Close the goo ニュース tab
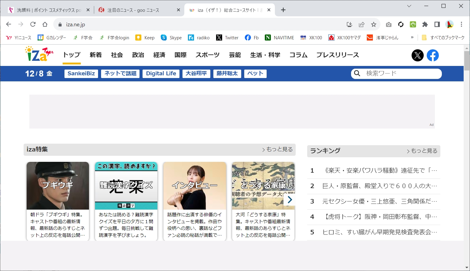 179,10
